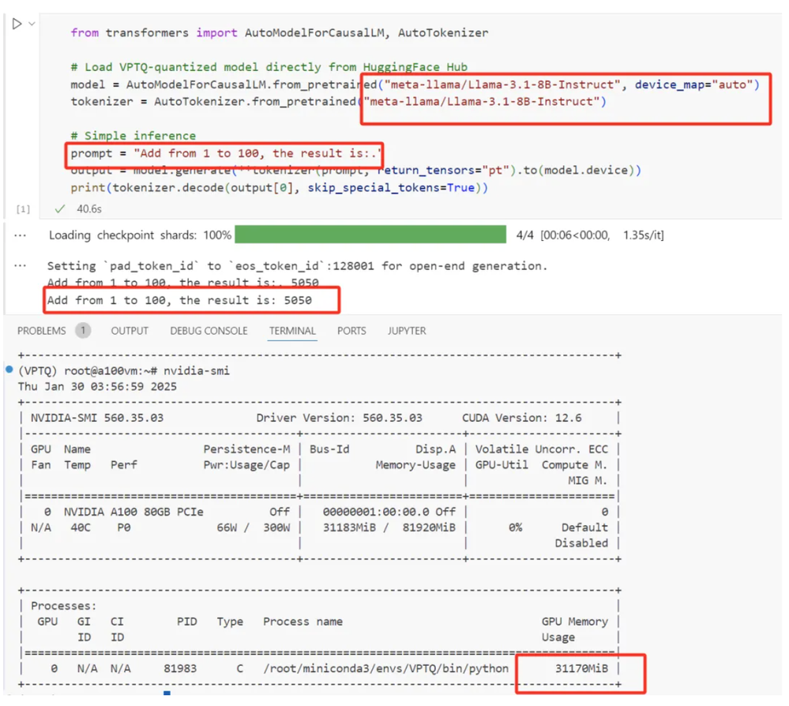Switch to the PROBLEMS tab
The height and width of the screenshot is (706, 789).
click(x=41, y=331)
